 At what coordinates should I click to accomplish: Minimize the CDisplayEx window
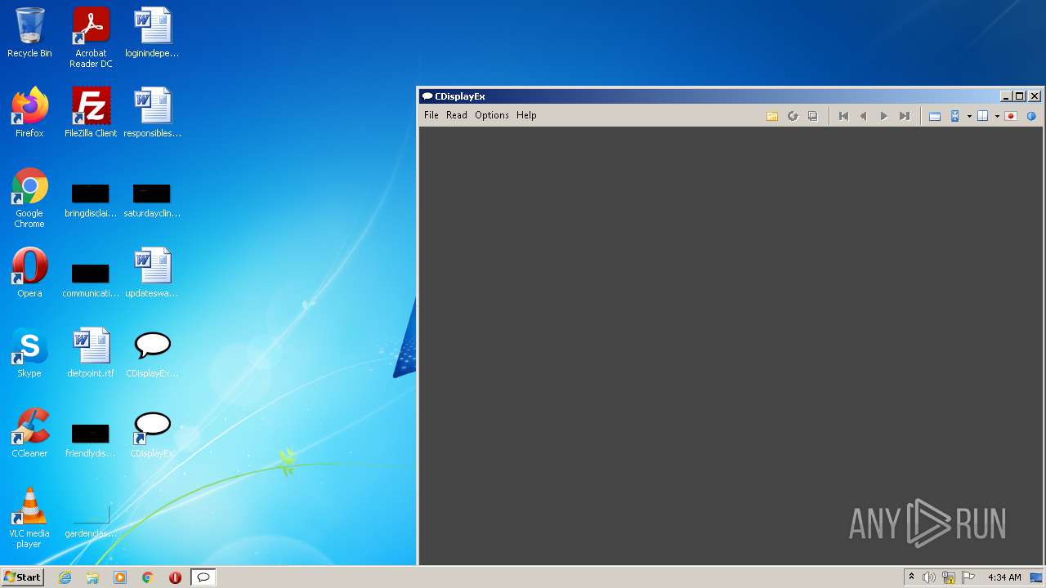1007,96
